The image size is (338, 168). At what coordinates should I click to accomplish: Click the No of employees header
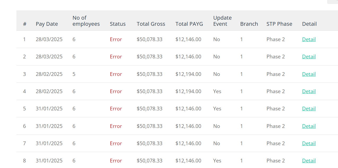click(x=86, y=21)
